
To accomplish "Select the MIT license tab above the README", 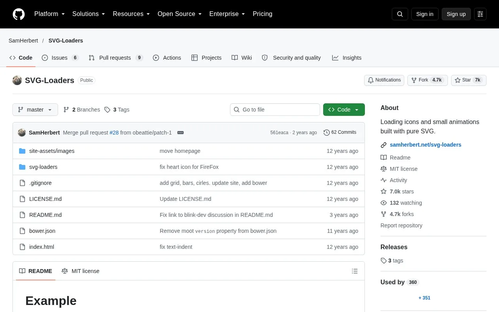I will click(x=80, y=271).
